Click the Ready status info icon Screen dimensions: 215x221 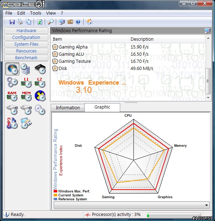6,215
